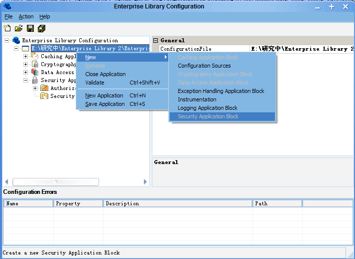Select the E:\ configuration file tree node

click(x=90, y=48)
